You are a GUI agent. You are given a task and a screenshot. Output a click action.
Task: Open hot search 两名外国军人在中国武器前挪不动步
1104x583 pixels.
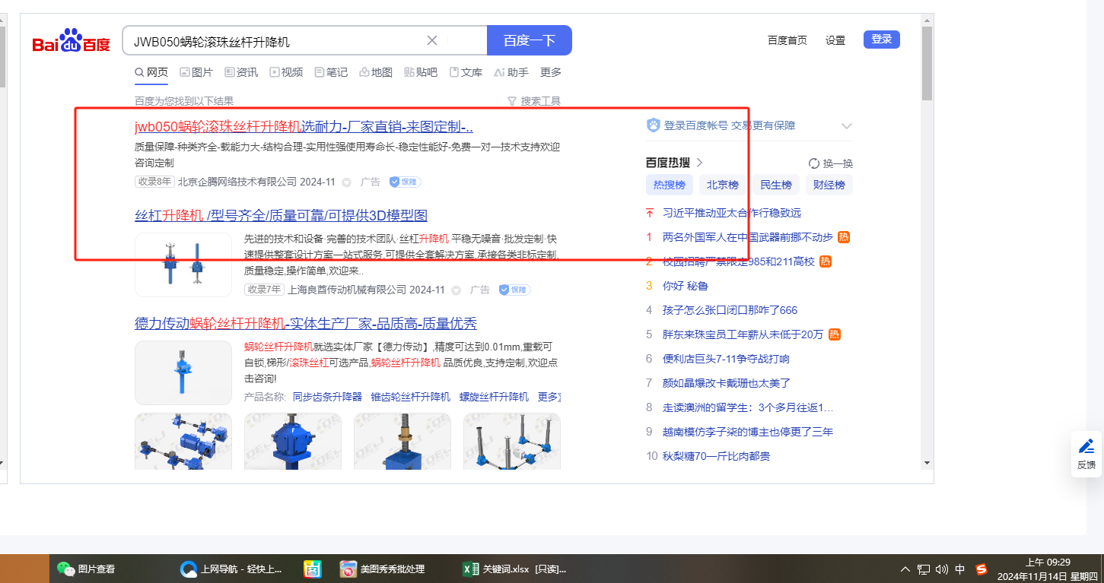tap(748, 237)
